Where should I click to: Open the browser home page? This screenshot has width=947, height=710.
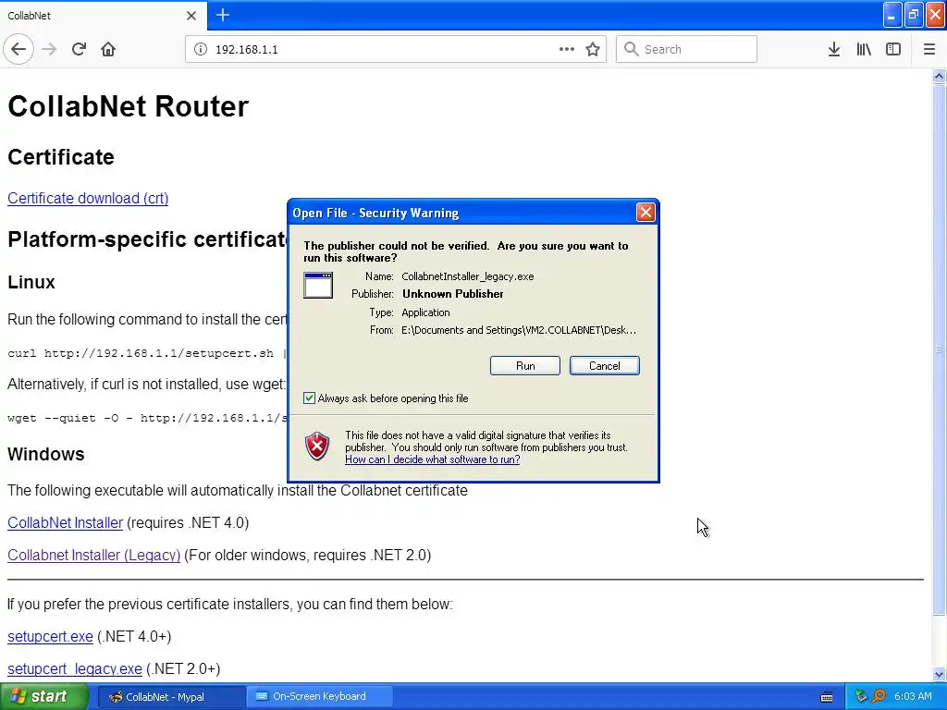[108, 49]
